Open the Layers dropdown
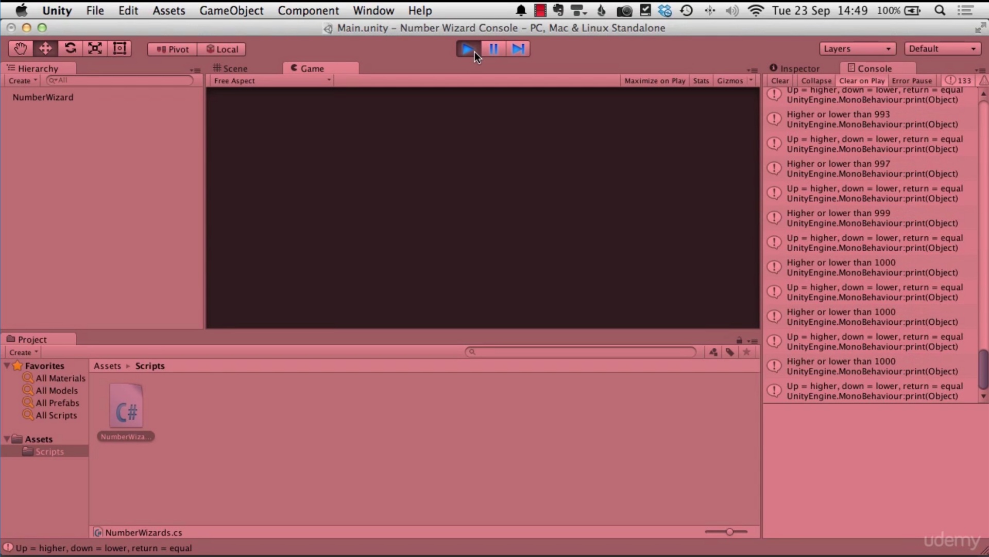The height and width of the screenshot is (557, 989). click(857, 49)
